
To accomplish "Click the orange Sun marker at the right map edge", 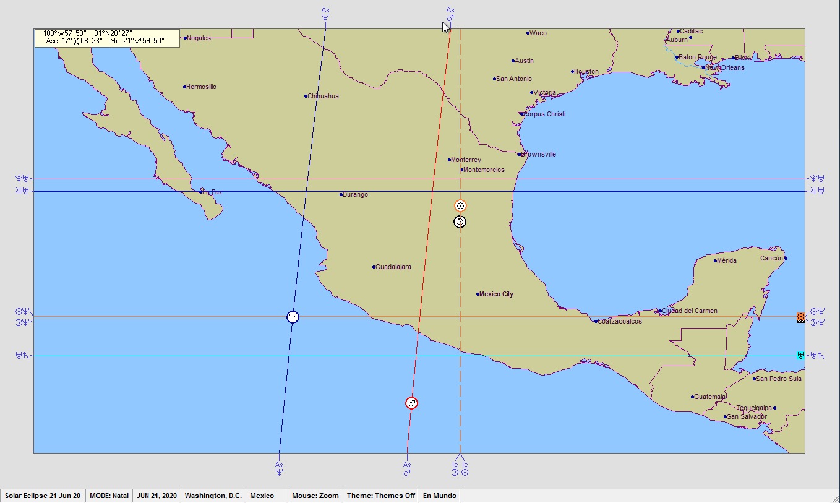I will [x=800, y=316].
